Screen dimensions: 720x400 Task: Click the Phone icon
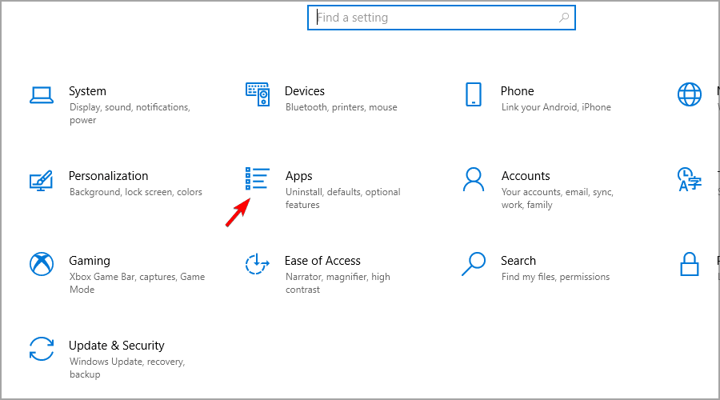[x=474, y=94]
